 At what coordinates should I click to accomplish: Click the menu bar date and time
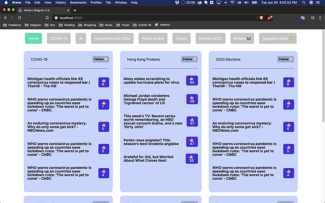pyautogui.click(x=279, y=3)
